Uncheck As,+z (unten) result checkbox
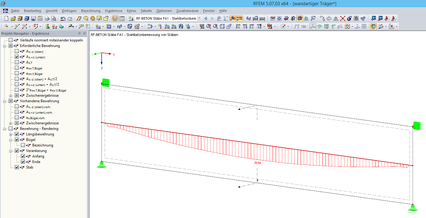426x218 pixels. 17,57
